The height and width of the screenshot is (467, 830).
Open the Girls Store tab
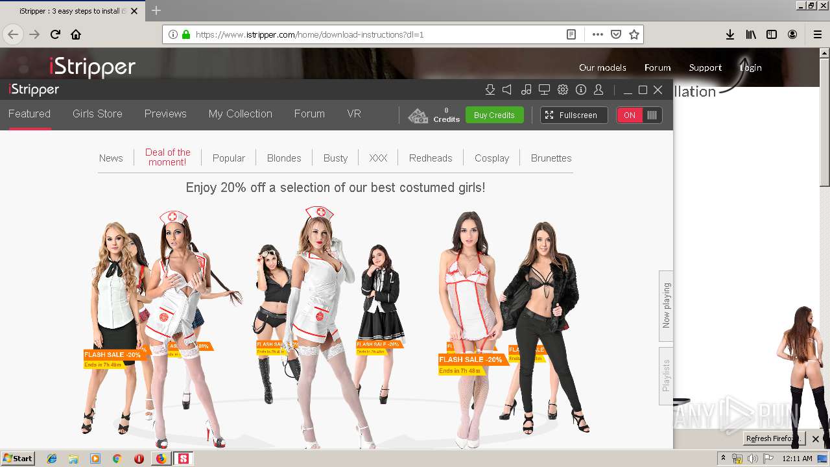(x=97, y=114)
